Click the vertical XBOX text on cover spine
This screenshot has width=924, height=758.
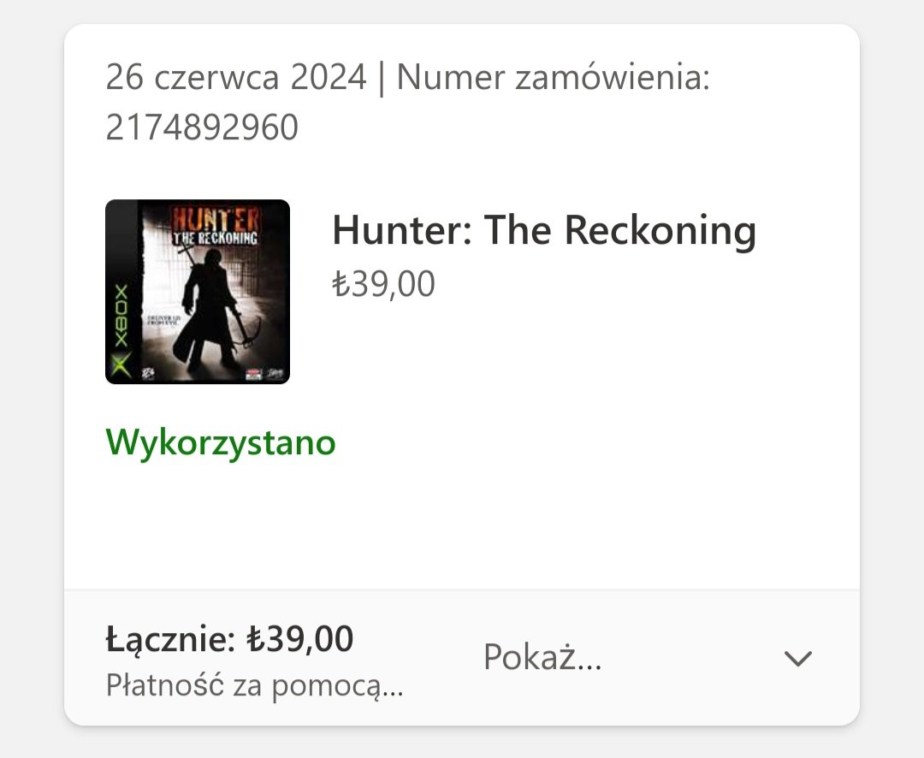[121, 316]
